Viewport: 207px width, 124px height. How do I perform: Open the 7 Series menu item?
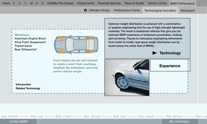[25, 3]
